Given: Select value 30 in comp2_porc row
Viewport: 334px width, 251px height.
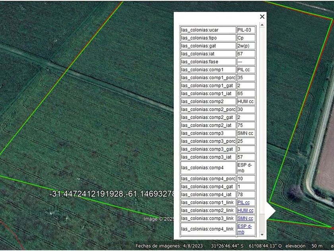Looking at the screenshot, I should point(246,109).
